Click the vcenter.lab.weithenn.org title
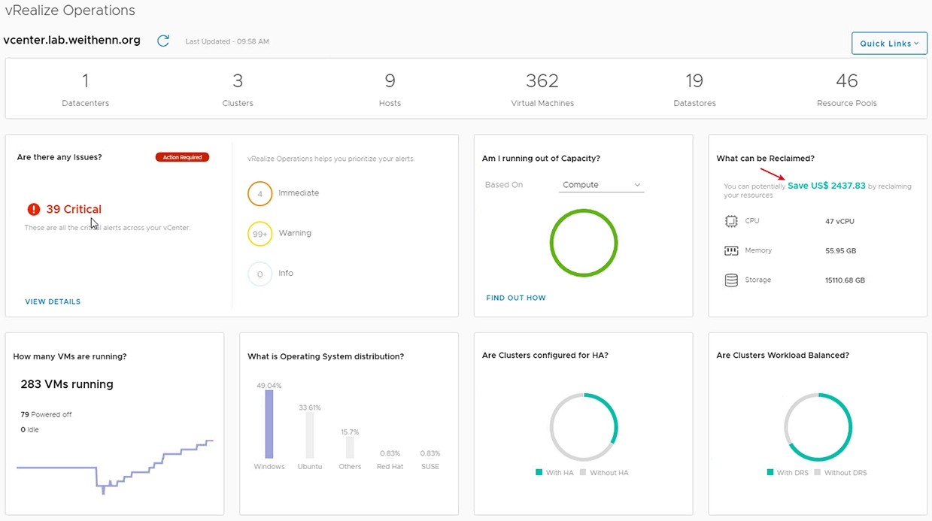Image resolution: width=932 pixels, height=521 pixels. pyautogui.click(x=72, y=41)
